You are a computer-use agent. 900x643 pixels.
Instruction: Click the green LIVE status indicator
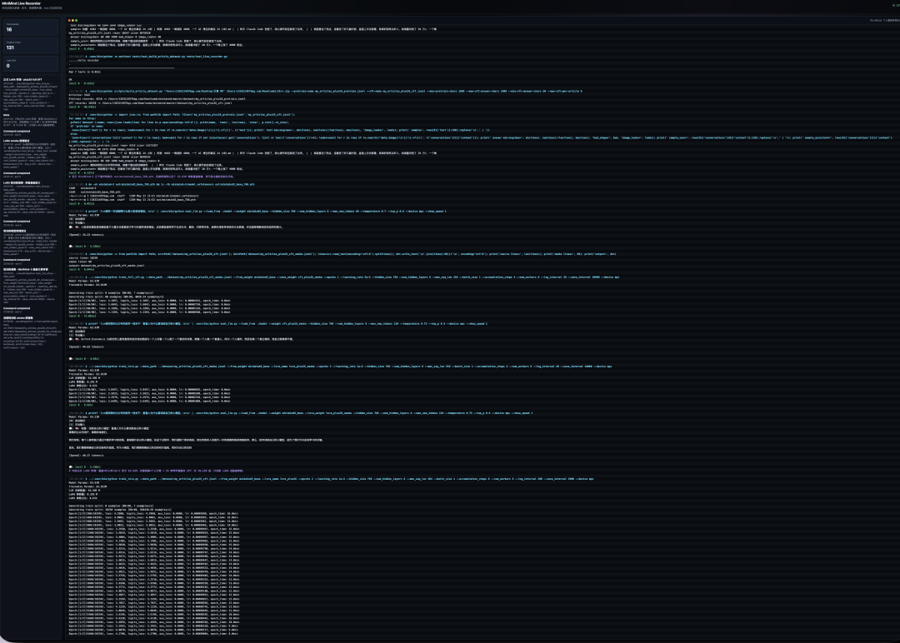[x=896, y=5]
